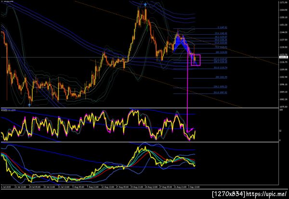Click the '24 Aug 13:00' time axis label

click(151, 187)
